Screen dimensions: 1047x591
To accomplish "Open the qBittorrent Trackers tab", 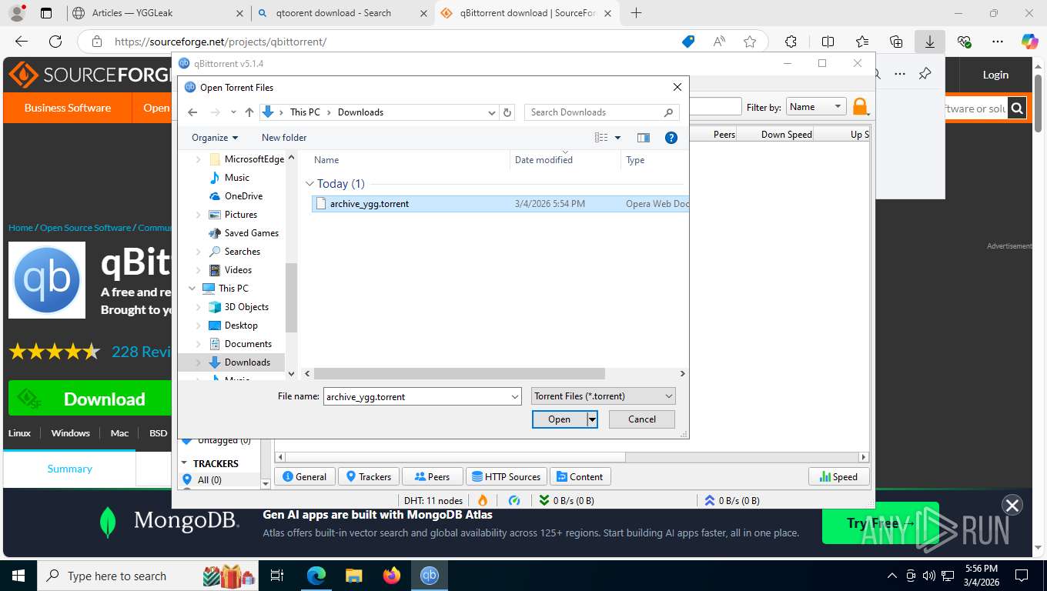I will [x=369, y=477].
